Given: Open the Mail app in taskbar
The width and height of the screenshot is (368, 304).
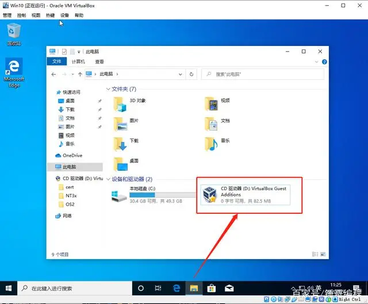Looking at the screenshot, I should click(x=229, y=288).
